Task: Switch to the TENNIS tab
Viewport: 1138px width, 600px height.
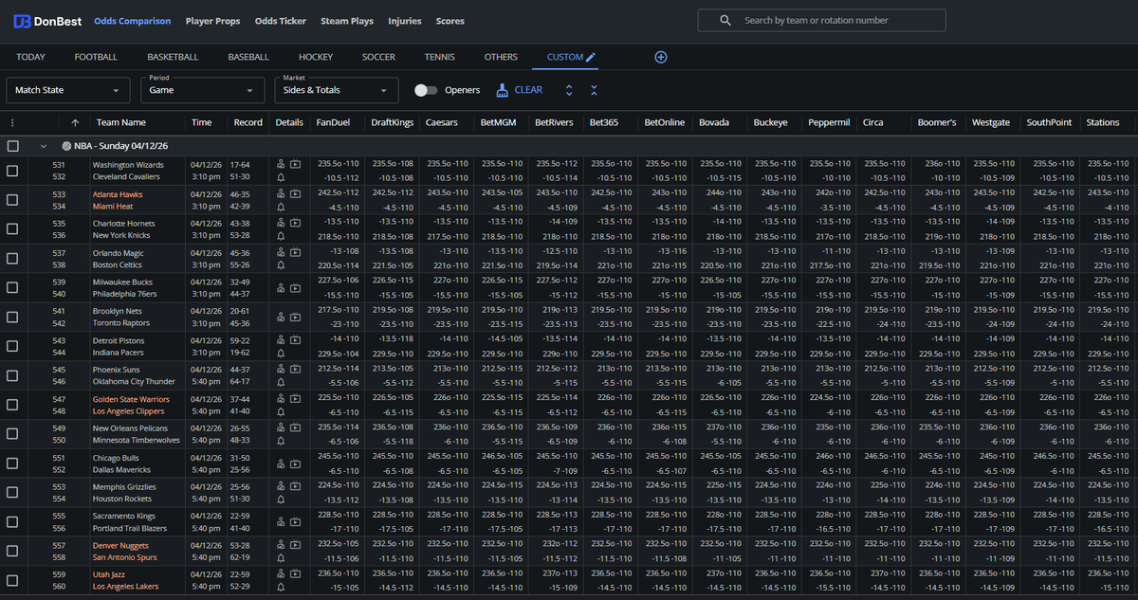Action: (440, 57)
